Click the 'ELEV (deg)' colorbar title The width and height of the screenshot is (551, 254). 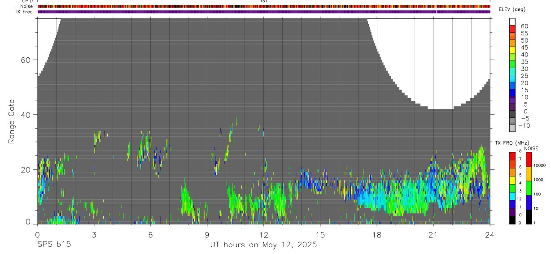click(x=512, y=9)
